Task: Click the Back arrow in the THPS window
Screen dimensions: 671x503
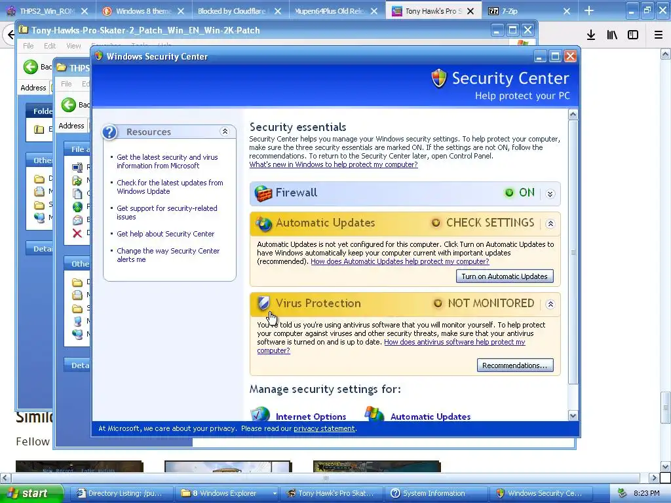Action: [x=68, y=105]
